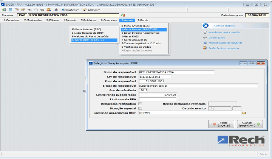Open the 2-Movimentos menu

click(33, 20)
